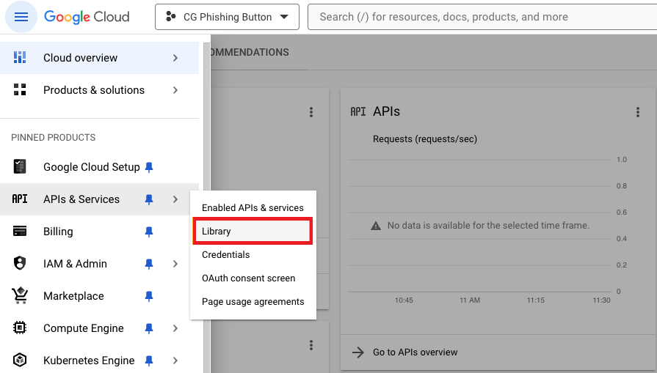Image resolution: width=657 pixels, height=373 pixels.
Task: Unpin Kubernetes Engine
Action: tap(149, 361)
